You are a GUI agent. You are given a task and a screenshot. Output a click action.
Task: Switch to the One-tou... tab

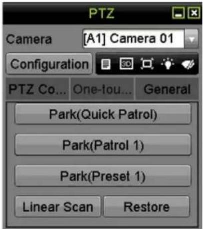coord(102,89)
